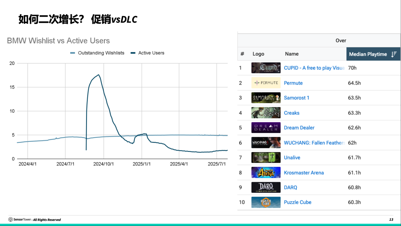Image resolution: width=401 pixels, height=226 pixels.
Task: Toggle the Active Users legend swatch
Action: click(133, 53)
